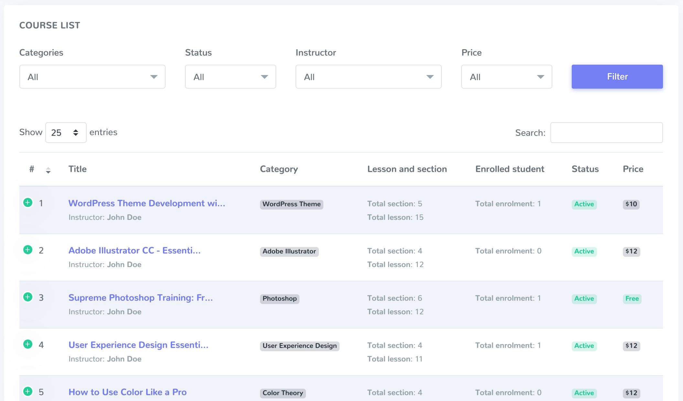Click the Photoshop category badge
Viewport: 683px width, 401px height.
tap(279, 298)
